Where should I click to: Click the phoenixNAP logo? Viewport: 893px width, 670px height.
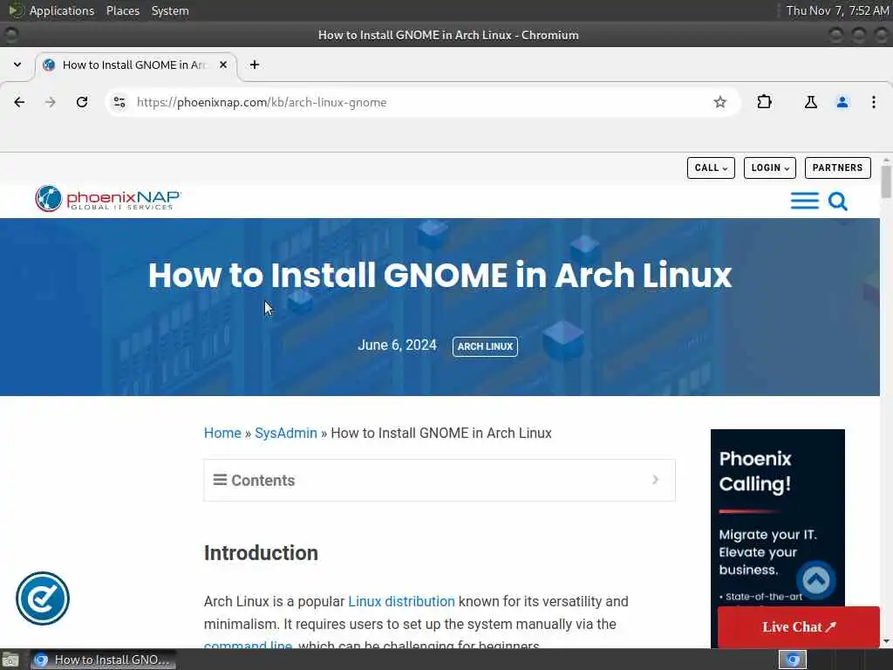coord(108,199)
